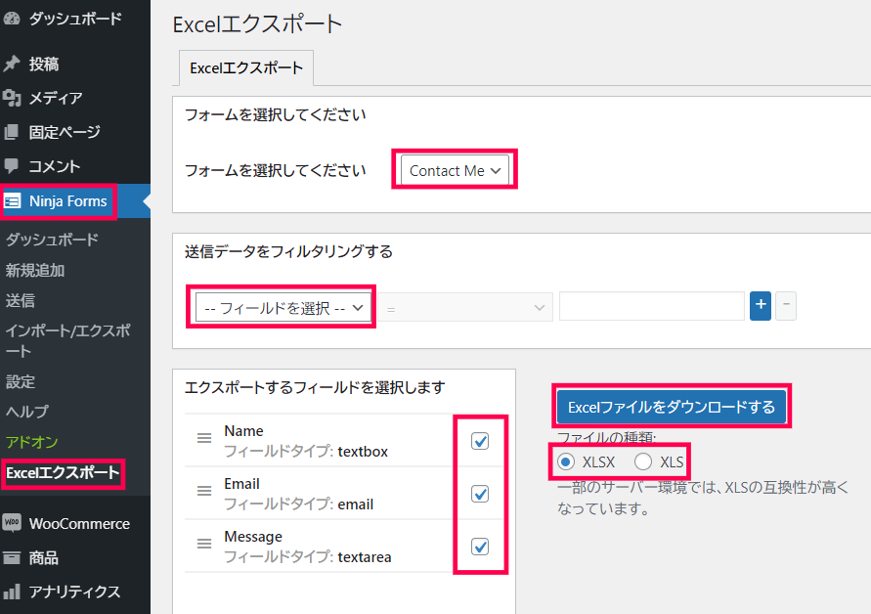
Task: Click the pages icon beside 固定ページ
Action: tap(11, 132)
